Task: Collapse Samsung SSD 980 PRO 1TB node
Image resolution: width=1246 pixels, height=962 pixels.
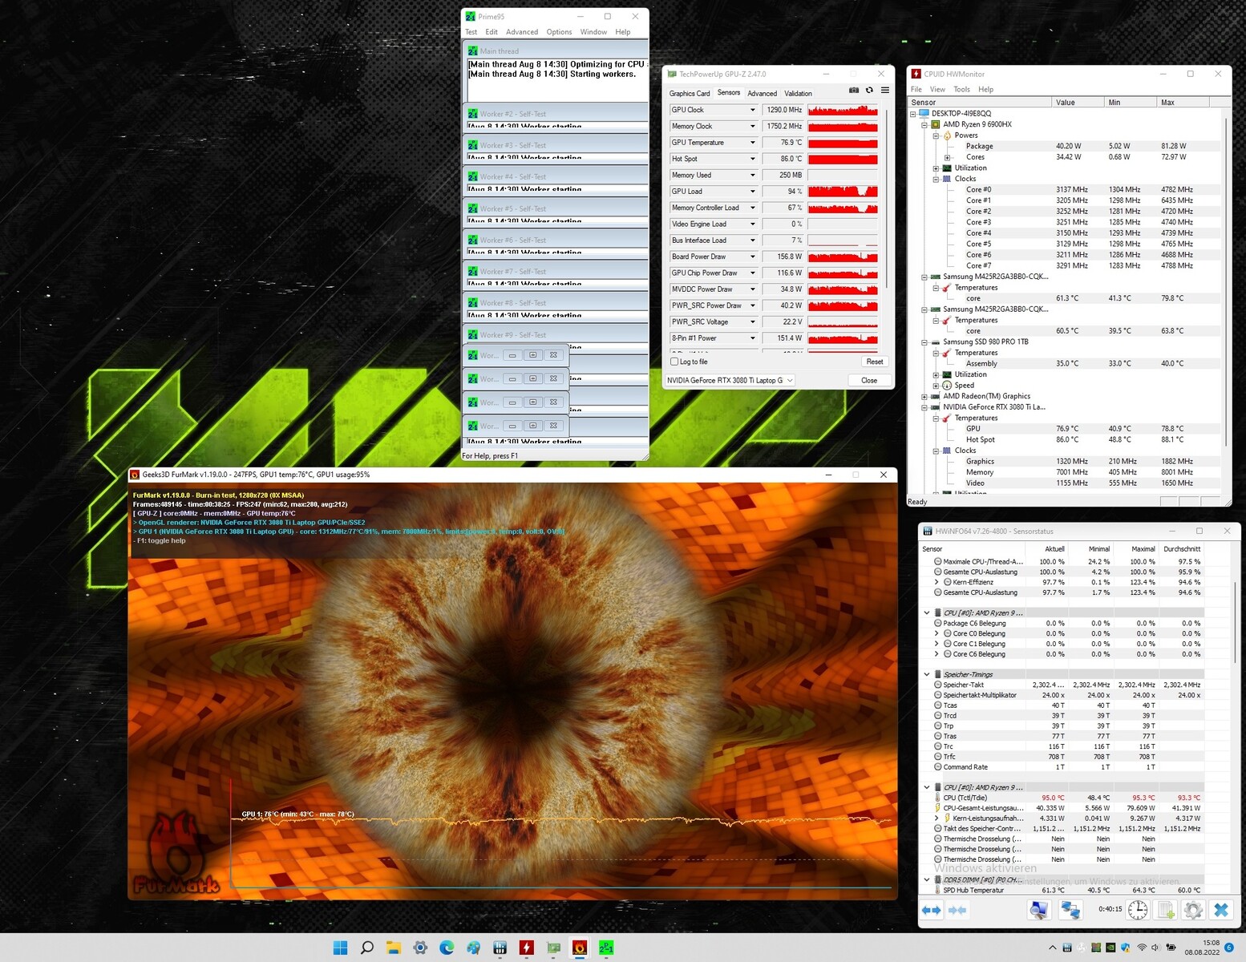Action: click(924, 342)
